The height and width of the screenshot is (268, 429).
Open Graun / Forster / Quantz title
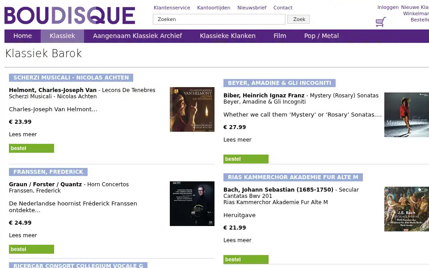coord(46,184)
